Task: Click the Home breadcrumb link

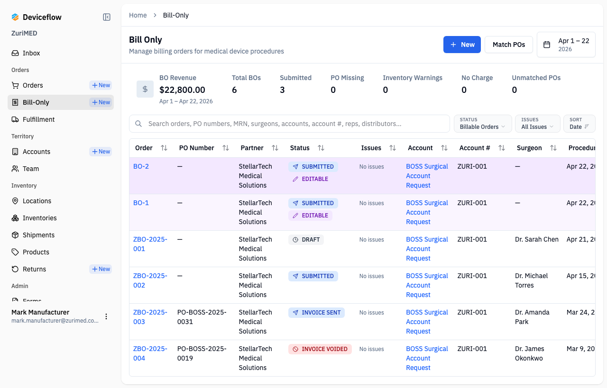Action: 138,15
